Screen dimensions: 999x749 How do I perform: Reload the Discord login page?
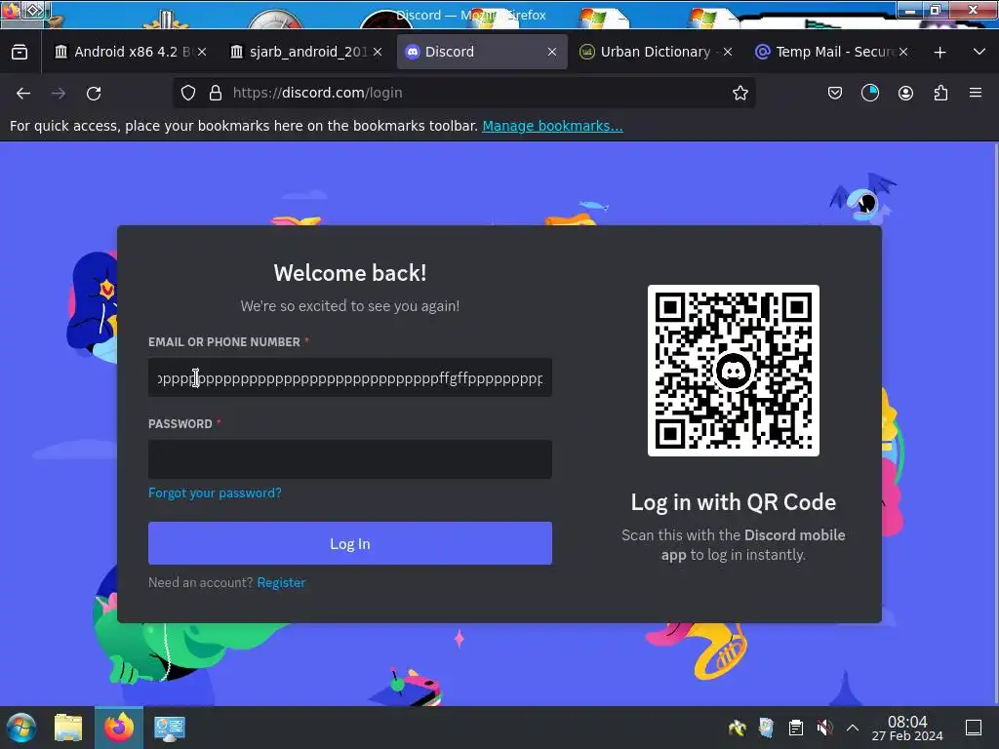click(94, 93)
